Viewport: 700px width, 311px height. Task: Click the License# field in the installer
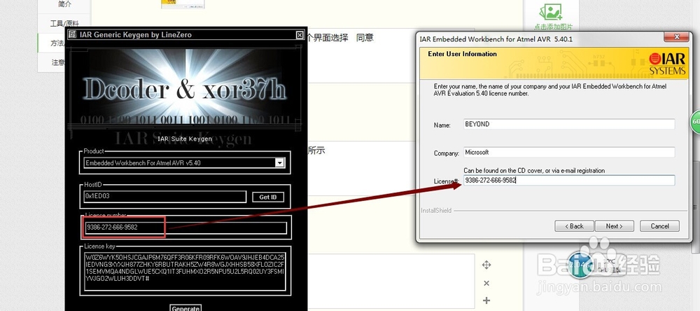(569, 181)
